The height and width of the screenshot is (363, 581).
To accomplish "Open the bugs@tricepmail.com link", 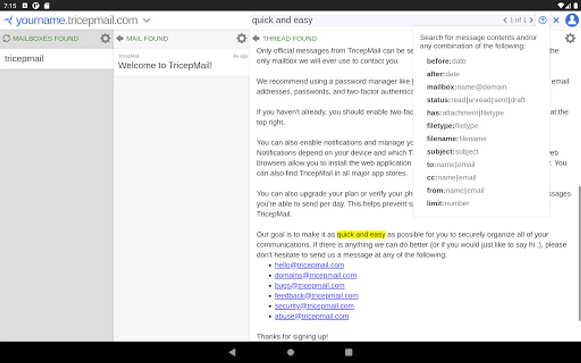I will point(309,286).
